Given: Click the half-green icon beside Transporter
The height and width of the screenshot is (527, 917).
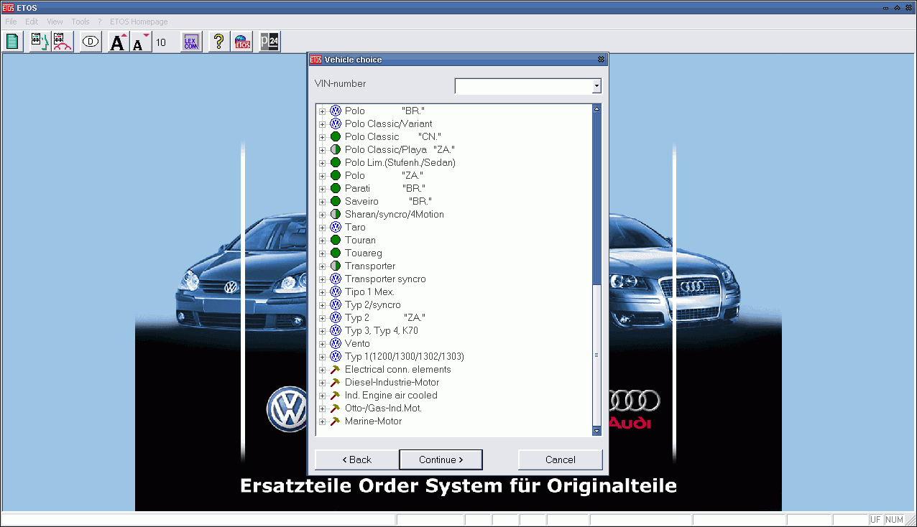Looking at the screenshot, I should tap(335, 266).
